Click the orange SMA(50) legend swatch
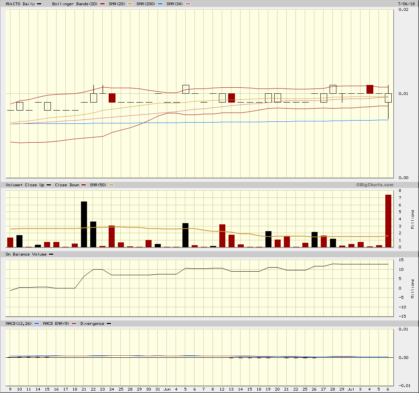The width and height of the screenshot is (419, 393). click(x=111, y=185)
